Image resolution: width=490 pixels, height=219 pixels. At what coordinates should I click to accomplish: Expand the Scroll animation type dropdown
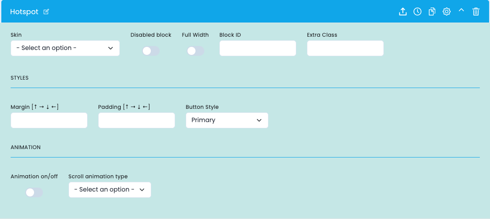click(x=110, y=190)
